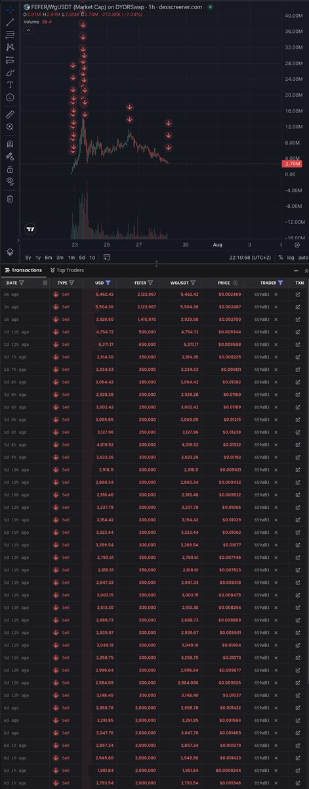Toggle magnet mode for drawings
Viewport: 309px width, 789px height.
click(10, 143)
